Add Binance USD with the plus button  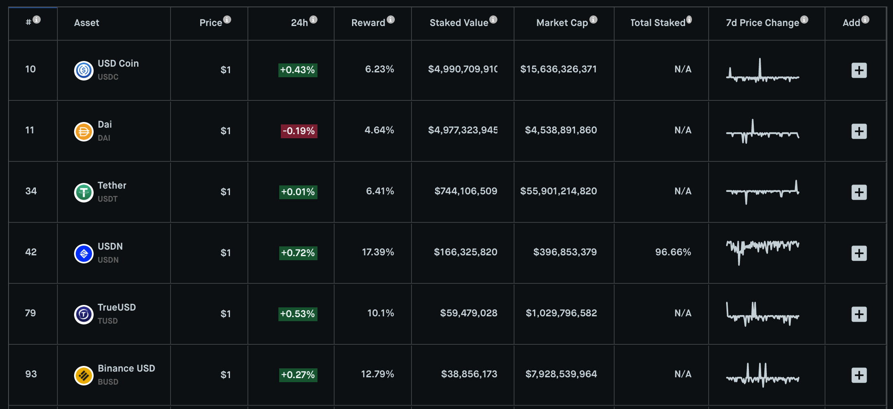click(859, 375)
